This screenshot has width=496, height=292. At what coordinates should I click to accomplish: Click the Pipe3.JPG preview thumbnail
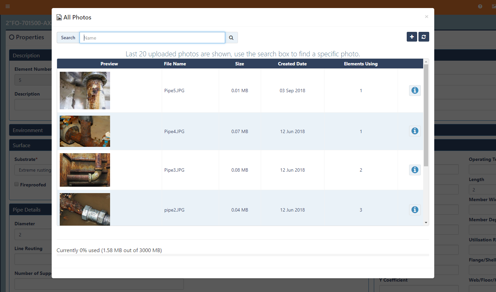tap(85, 170)
